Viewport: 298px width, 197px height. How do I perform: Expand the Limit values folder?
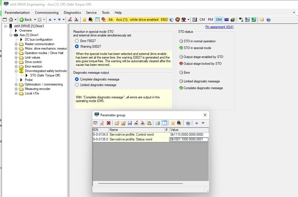click(16, 57)
